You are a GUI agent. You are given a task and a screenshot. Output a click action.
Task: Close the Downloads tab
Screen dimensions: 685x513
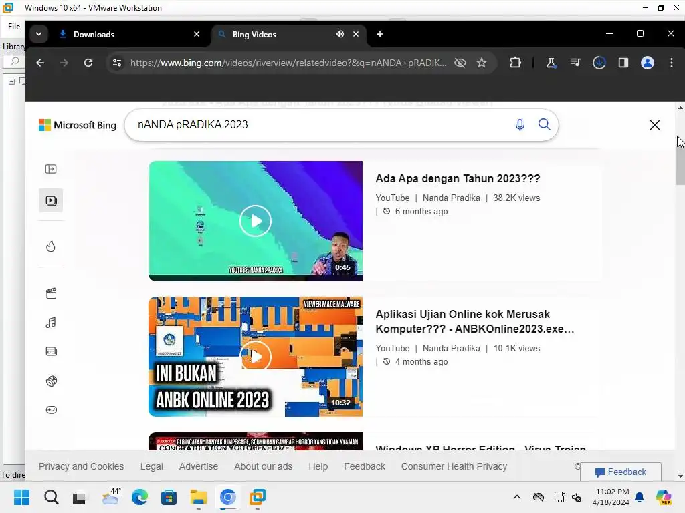(197, 35)
